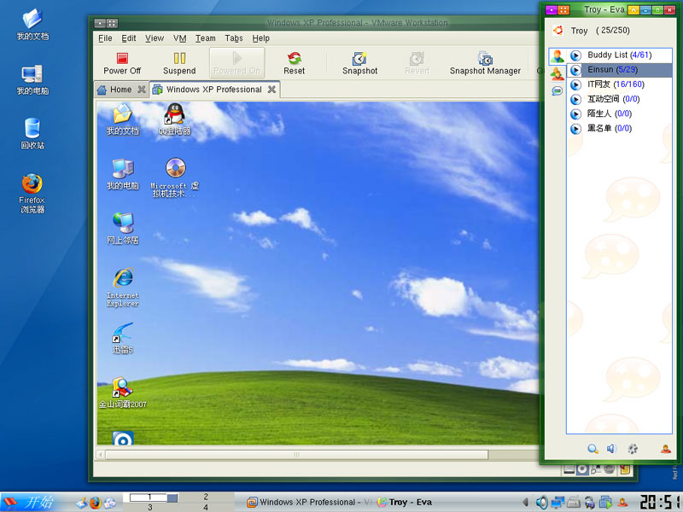683x512 pixels.
Task: Open 我的电脑 on the host desktop
Action: pos(32,79)
